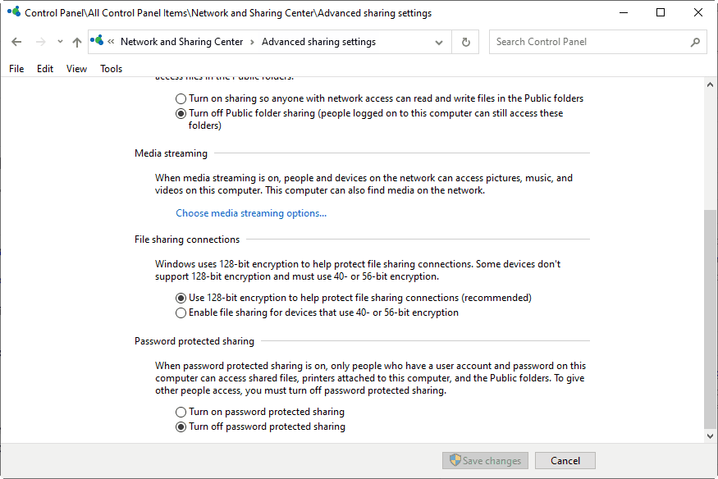The image size is (718, 479).
Task: Open the recent locations dropdown
Action: click(60, 42)
